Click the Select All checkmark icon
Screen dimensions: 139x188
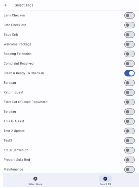(105, 179)
